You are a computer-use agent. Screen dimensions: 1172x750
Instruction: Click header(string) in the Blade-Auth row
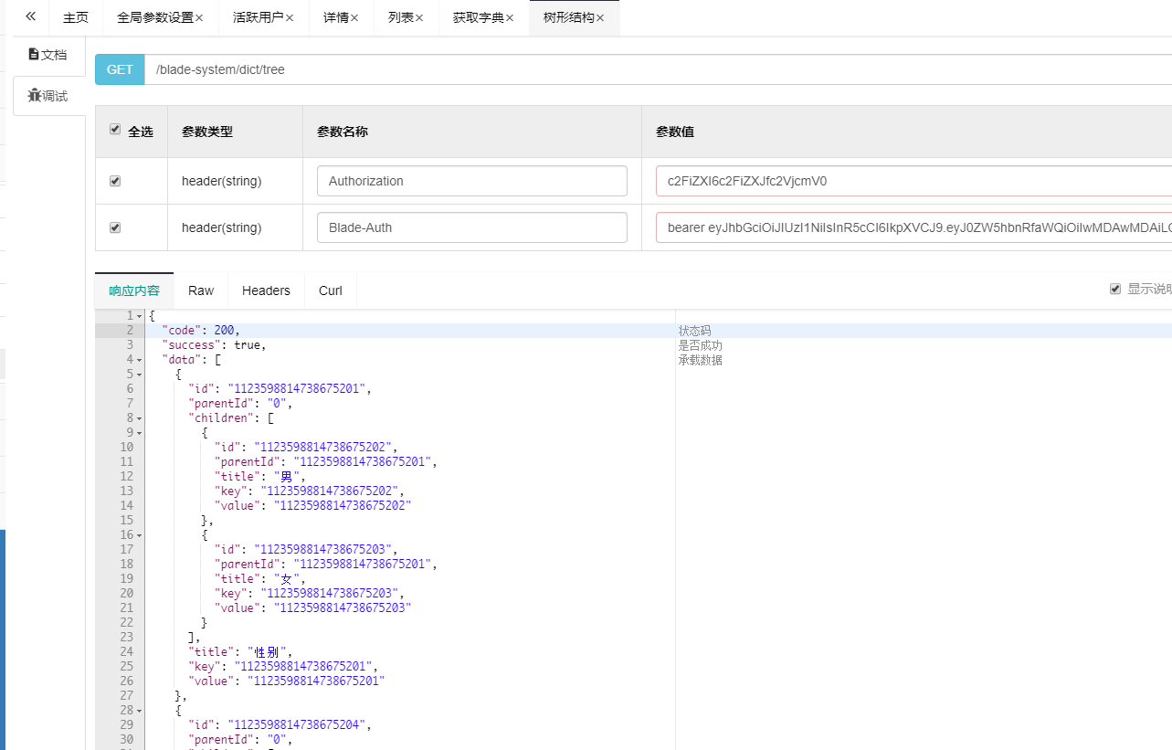[222, 227]
